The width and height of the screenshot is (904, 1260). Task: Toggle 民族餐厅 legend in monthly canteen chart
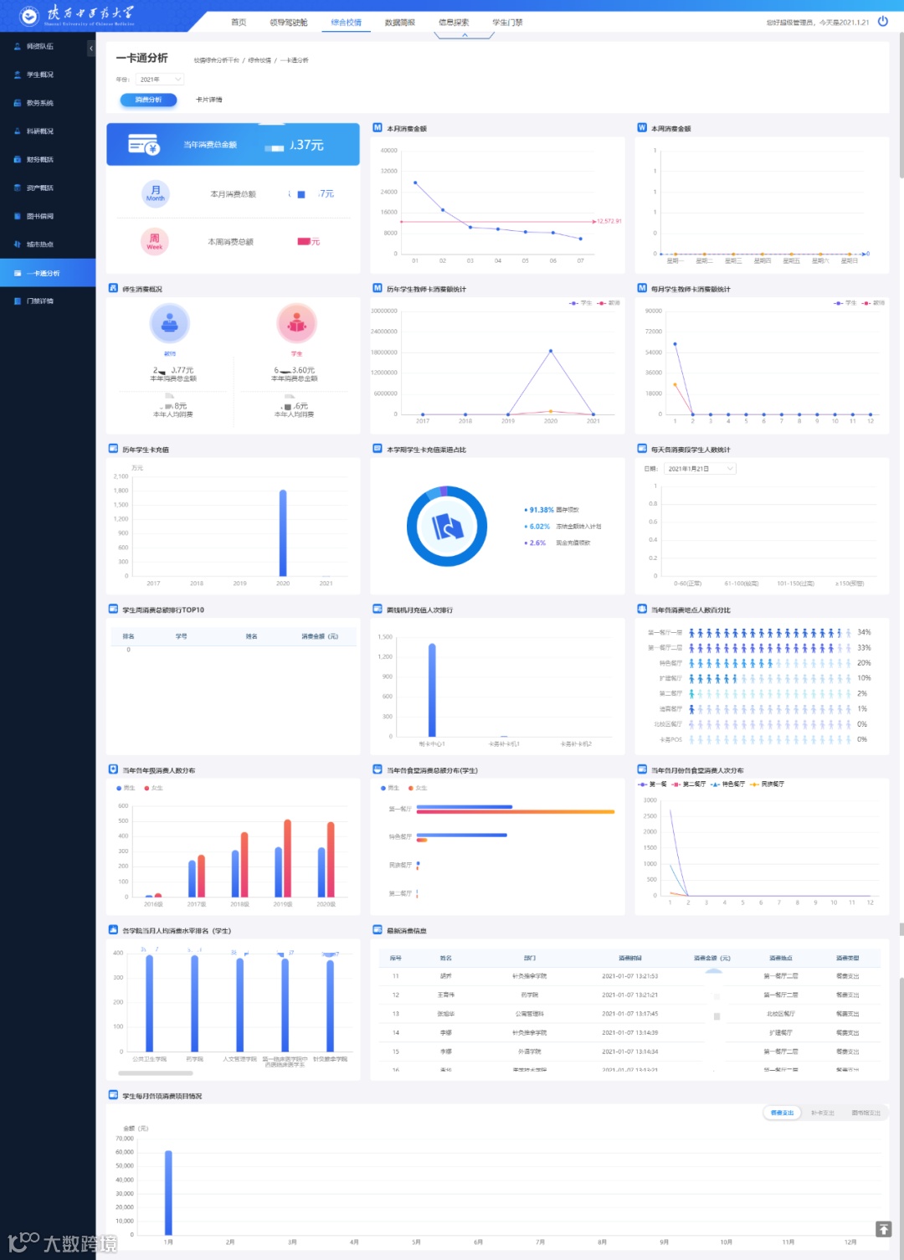click(767, 784)
